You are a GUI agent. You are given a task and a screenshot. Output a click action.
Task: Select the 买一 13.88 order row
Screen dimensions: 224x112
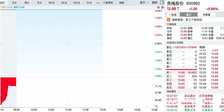(x=181, y=73)
